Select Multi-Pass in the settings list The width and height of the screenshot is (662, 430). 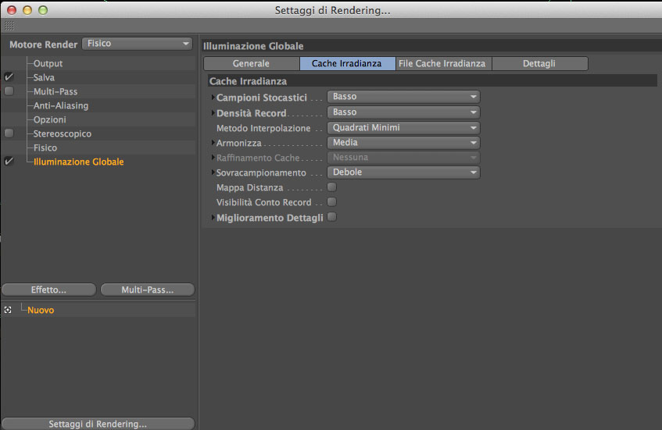pyautogui.click(x=55, y=91)
